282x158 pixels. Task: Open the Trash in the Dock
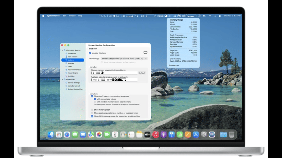pos(232,134)
